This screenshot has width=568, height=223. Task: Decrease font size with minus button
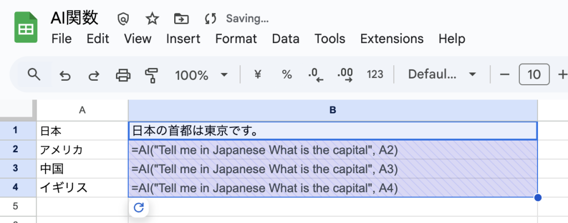click(x=505, y=74)
